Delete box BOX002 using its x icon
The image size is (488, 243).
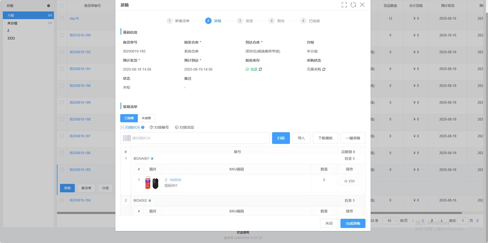tap(150, 200)
